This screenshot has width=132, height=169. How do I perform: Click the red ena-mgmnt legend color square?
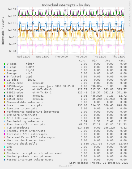pos(5,86)
